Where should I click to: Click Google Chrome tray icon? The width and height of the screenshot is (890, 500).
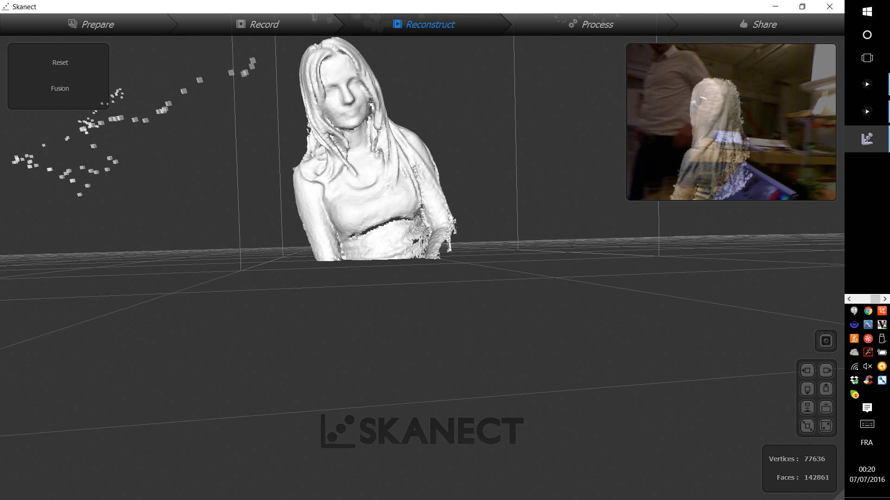coord(868,311)
